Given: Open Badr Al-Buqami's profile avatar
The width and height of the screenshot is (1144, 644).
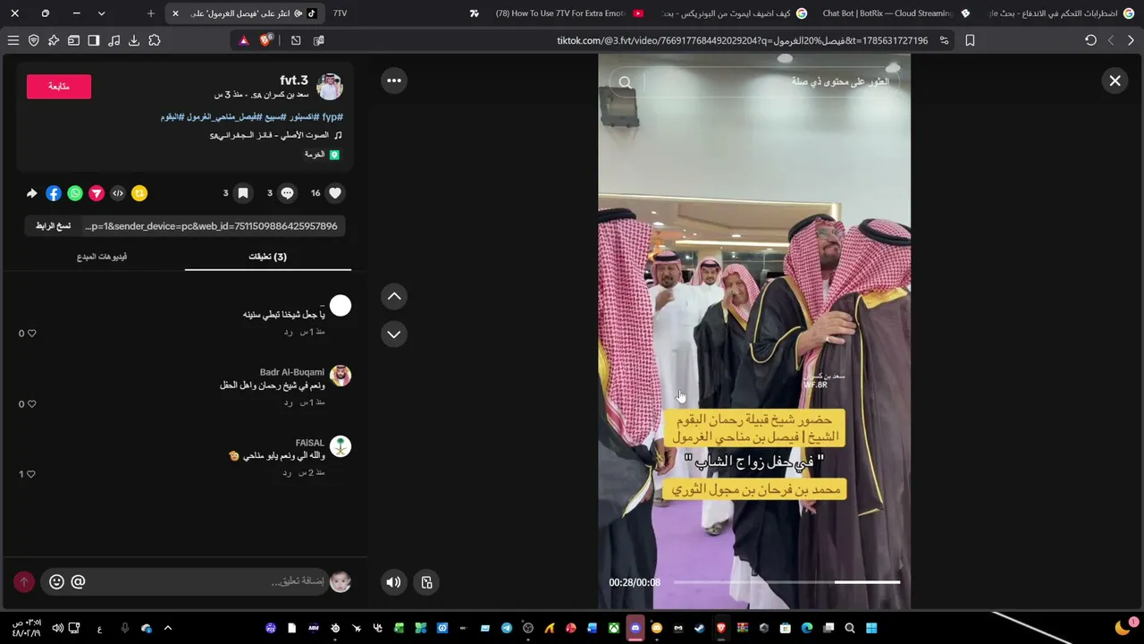Looking at the screenshot, I should coord(341,376).
